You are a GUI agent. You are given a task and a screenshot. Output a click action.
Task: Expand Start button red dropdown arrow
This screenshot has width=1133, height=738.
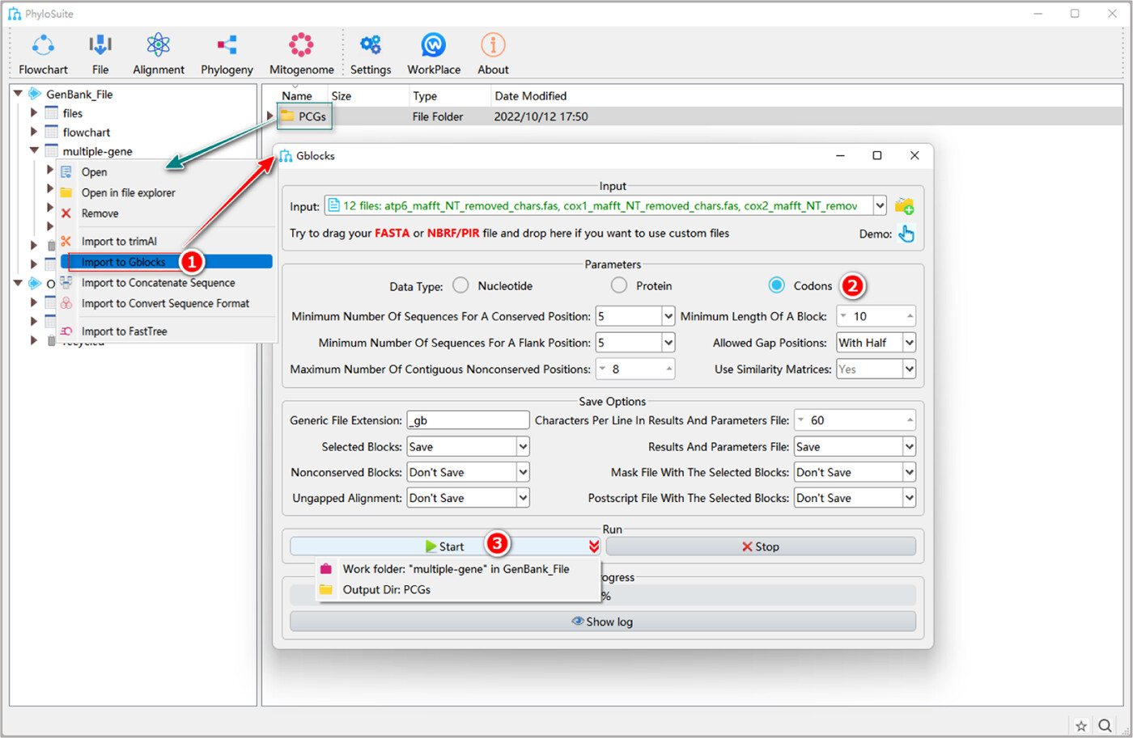click(594, 546)
